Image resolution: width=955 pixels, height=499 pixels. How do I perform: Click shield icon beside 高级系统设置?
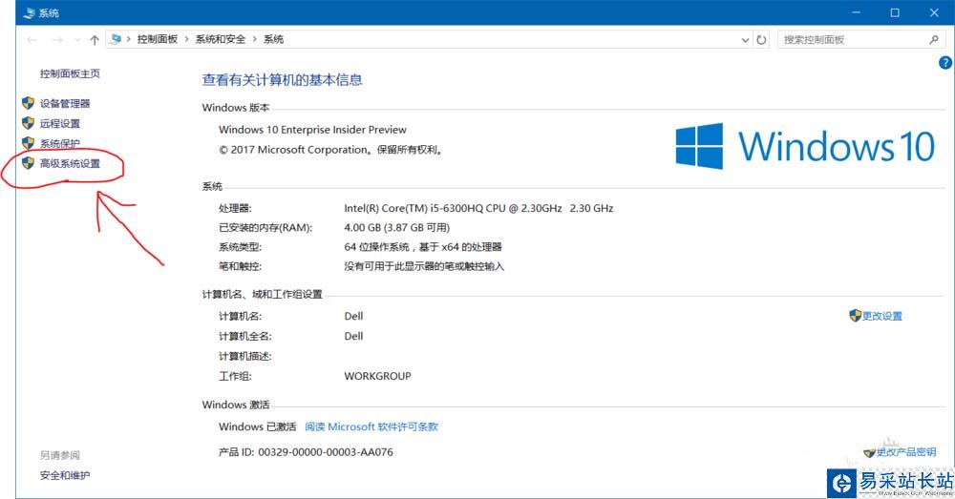pos(28,163)
